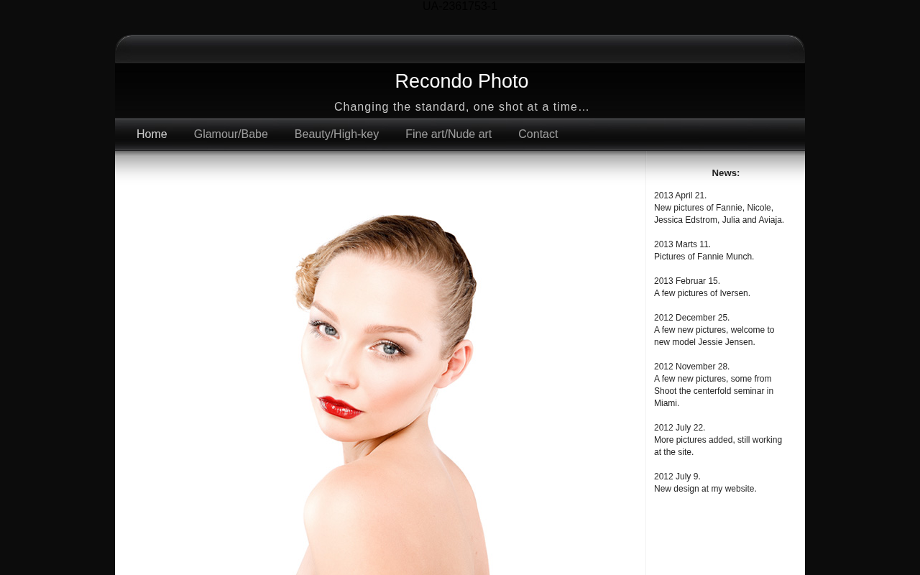Click the news text about Jessie Jensen
This screenshot has width=920, height=575.
[x=714, y=336]
